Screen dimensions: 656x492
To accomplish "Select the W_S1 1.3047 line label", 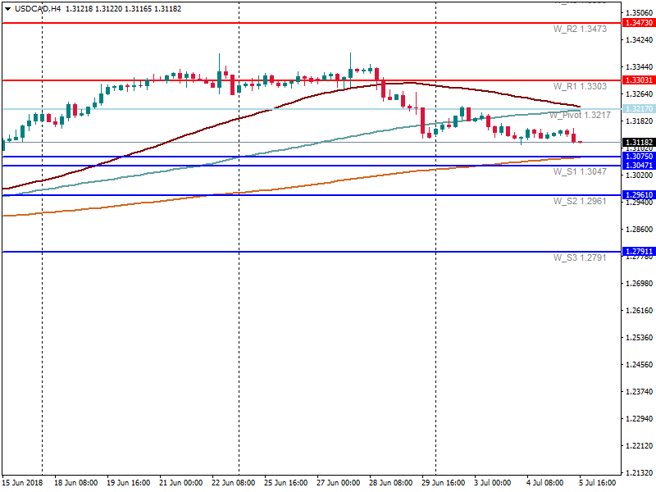I will (579, 172).
